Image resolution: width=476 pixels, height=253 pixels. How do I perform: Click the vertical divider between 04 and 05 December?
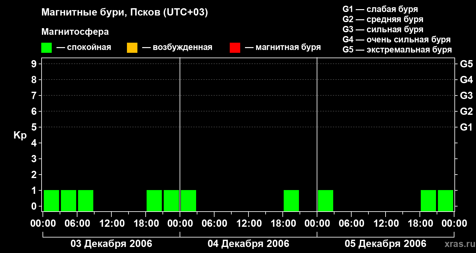[317, 134]
